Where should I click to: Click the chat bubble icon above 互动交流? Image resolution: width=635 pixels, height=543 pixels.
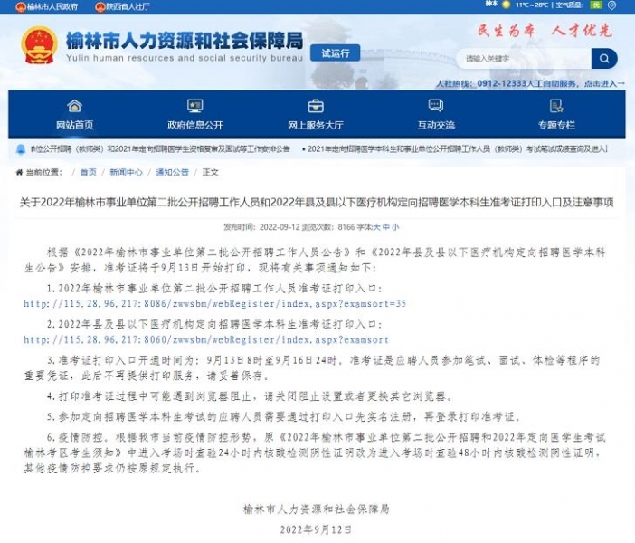[436, 105]
